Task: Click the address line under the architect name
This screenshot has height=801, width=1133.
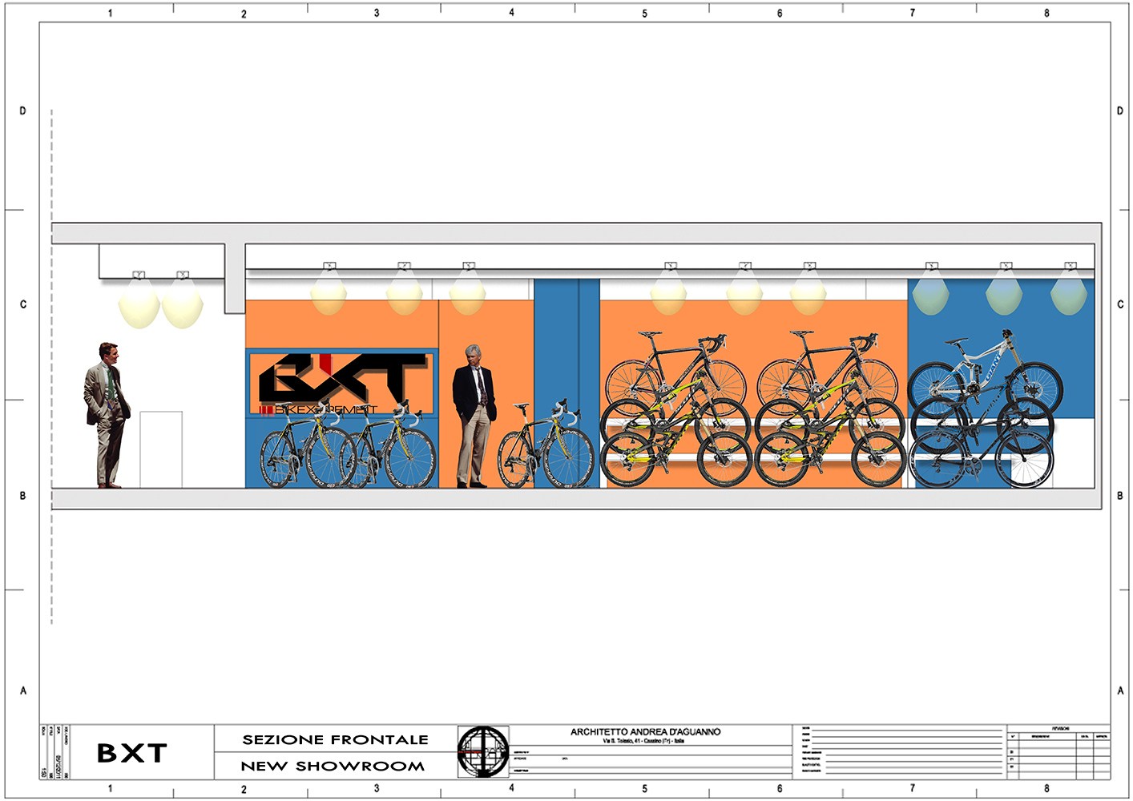Action: click(x=643, y=742)
